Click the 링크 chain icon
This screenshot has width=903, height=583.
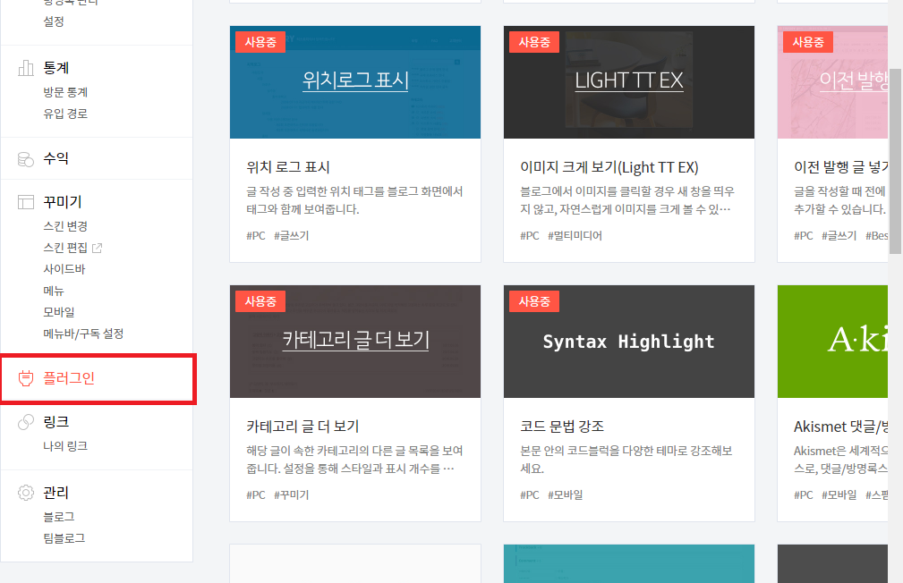26,422
